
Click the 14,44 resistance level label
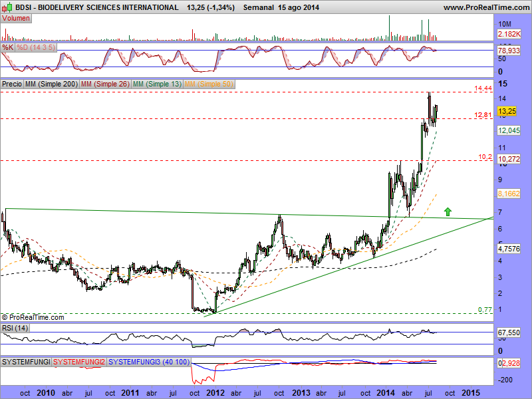coord(483,88)
